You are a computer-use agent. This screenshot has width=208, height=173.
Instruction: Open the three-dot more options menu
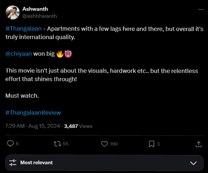click(x=201, y=10)
